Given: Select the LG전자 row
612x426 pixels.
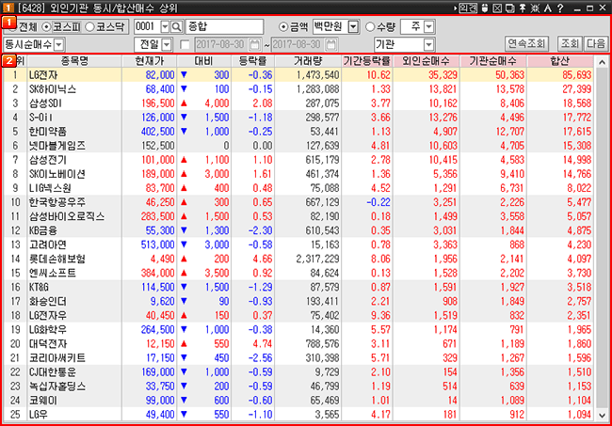Looking at the screenshot, I should click(x=298, y=75).
